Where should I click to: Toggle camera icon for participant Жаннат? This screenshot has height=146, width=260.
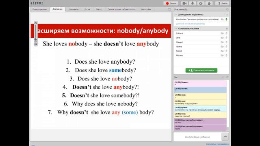click(222, 42)
